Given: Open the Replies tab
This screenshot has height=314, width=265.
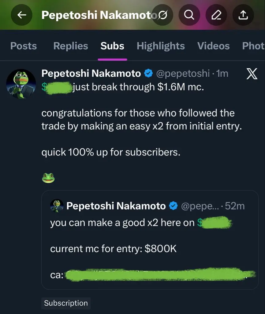Looking at the screenshot, I should click(x=70, y=46).
